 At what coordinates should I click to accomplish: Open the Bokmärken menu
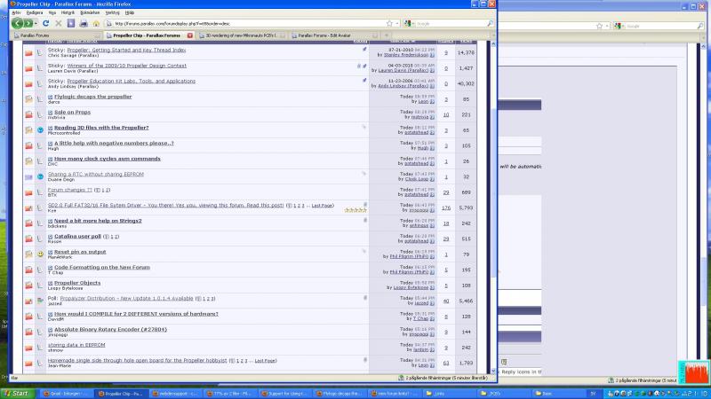[90, 12]
